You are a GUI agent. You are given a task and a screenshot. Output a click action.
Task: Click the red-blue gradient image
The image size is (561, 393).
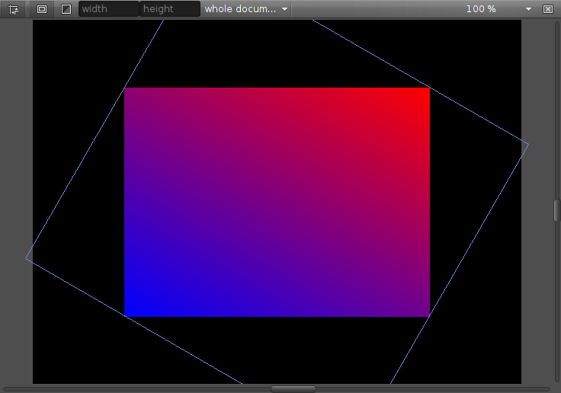click(x=277, y=202)
